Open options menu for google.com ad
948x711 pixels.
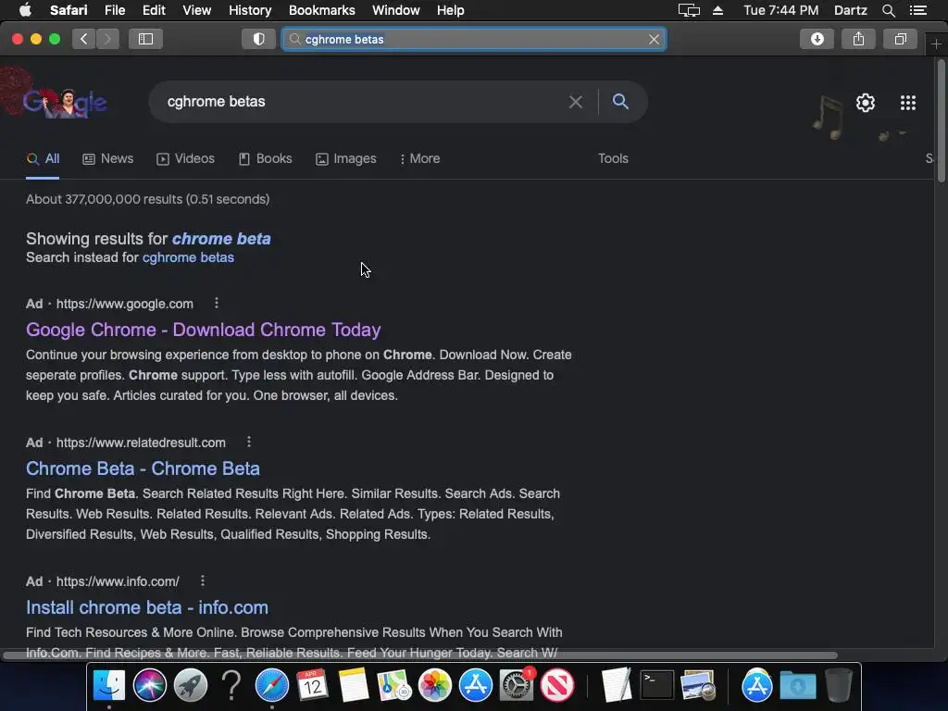click(217, 303)
